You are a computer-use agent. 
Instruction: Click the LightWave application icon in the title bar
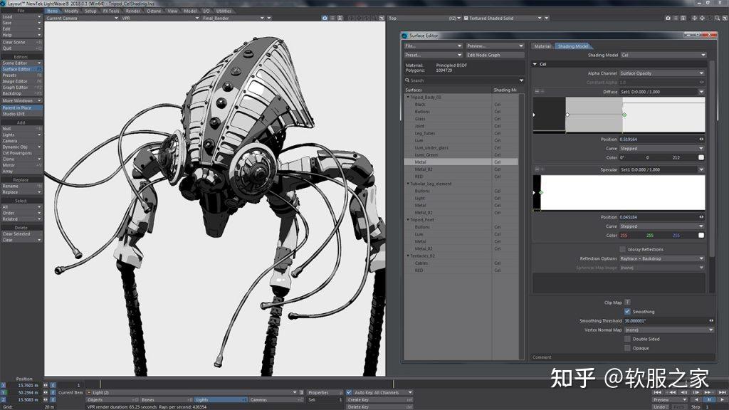pos(4,3)
